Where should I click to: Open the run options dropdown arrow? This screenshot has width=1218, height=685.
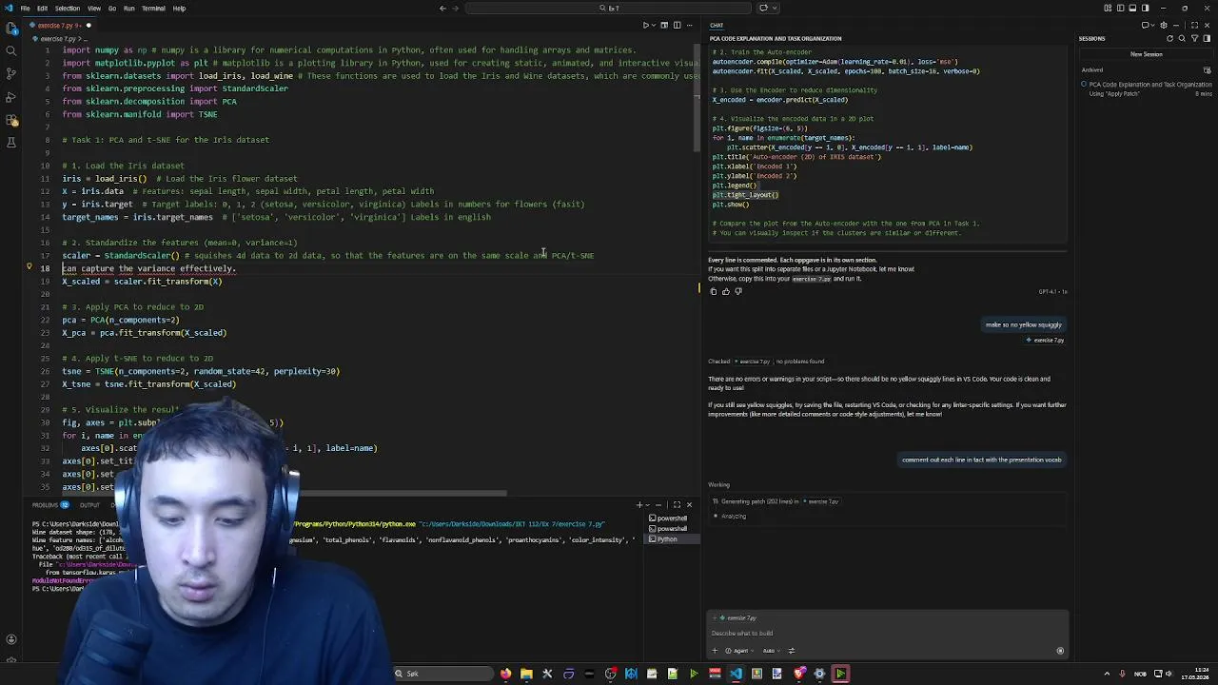(654, 25)
